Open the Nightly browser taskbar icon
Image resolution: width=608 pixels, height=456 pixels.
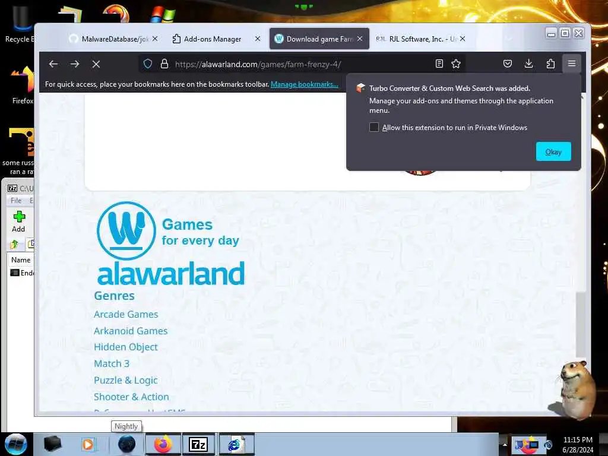(x=126, y=444)
